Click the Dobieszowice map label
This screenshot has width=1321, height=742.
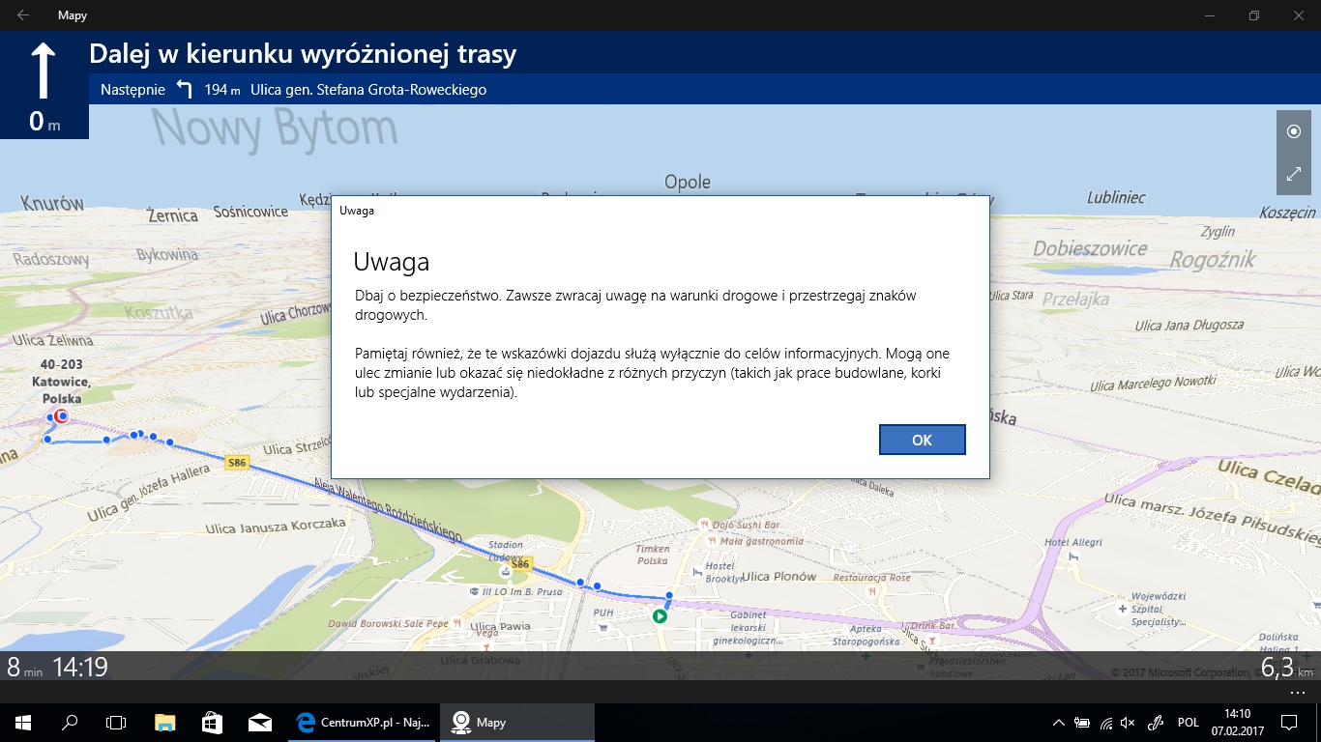tap(1090, 248)
